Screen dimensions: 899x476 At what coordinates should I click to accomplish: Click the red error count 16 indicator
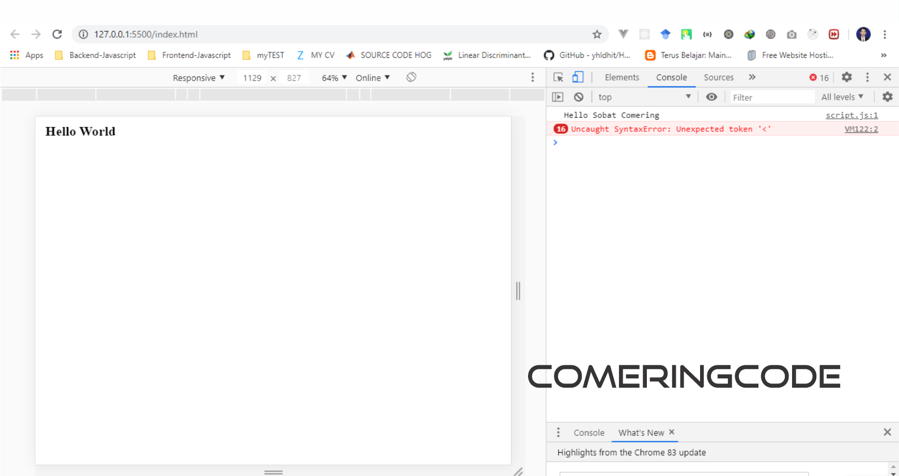coord(819,77)
